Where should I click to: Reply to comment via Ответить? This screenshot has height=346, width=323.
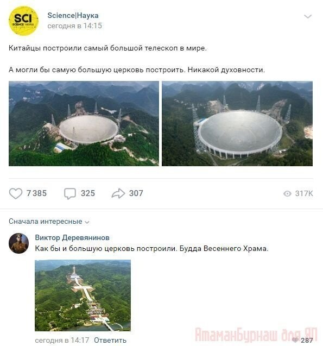110,340
